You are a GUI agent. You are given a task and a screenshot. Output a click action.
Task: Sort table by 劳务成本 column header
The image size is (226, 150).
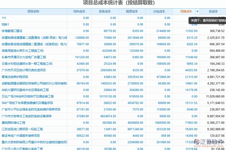(105, 11)
